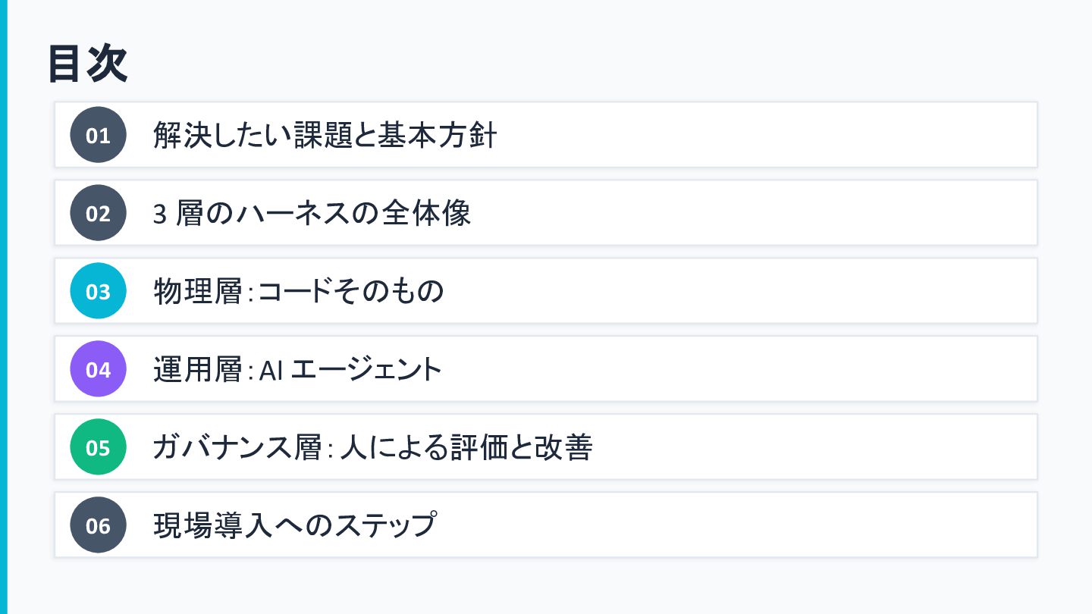
Task: Open 3 層のハーネスの全体像 entry
Action: click(312, 214)
